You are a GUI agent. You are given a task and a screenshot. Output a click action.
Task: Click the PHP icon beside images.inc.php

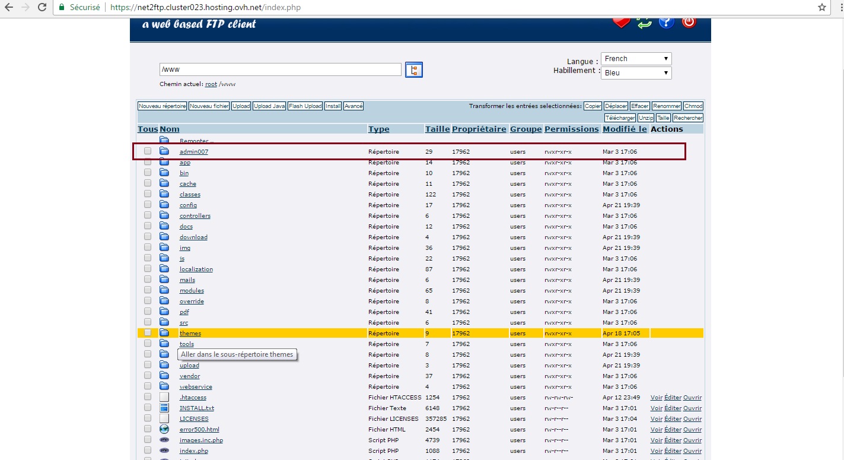click(164, 440)
